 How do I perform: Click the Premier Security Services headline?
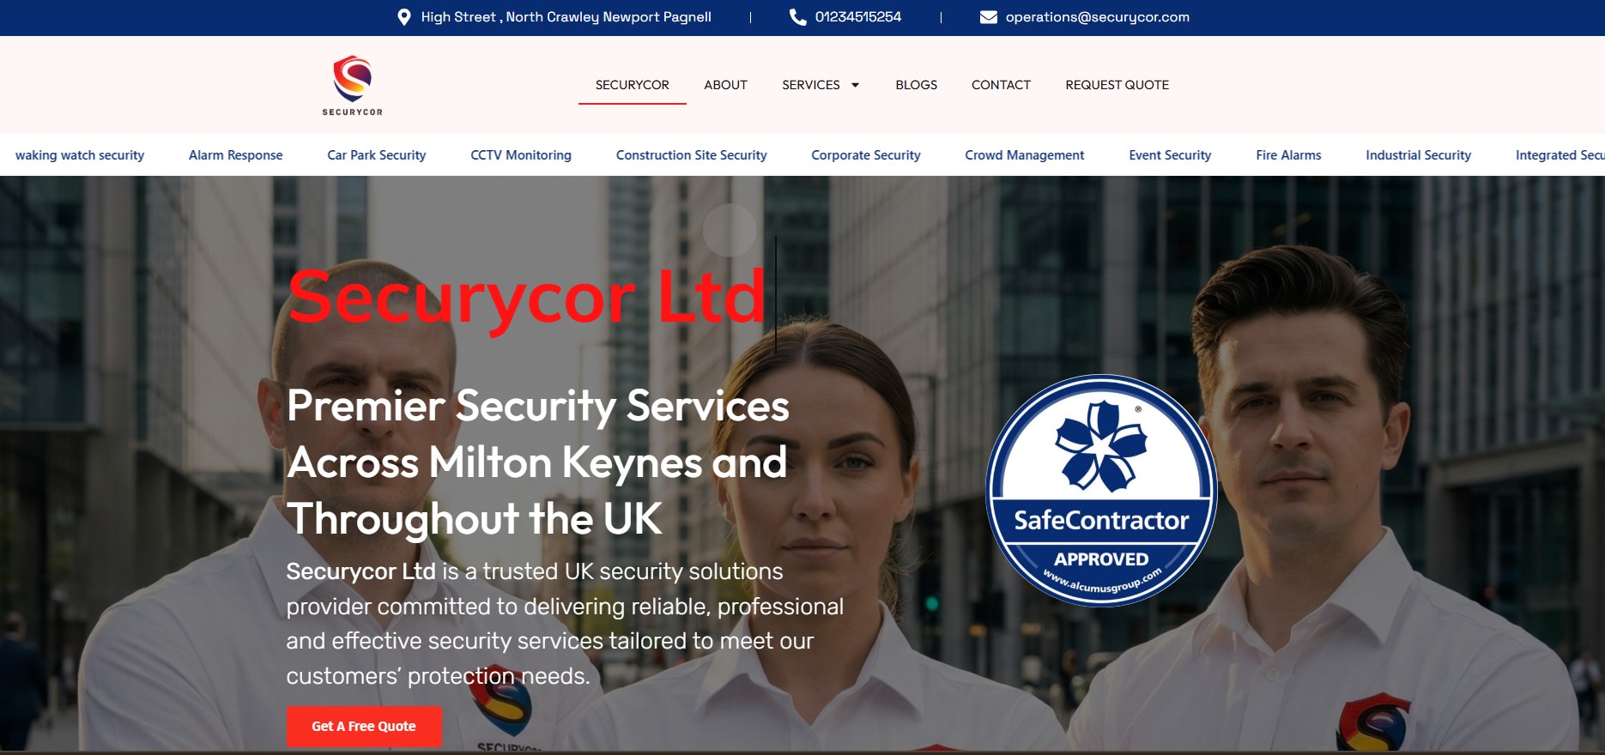(538, 462)
